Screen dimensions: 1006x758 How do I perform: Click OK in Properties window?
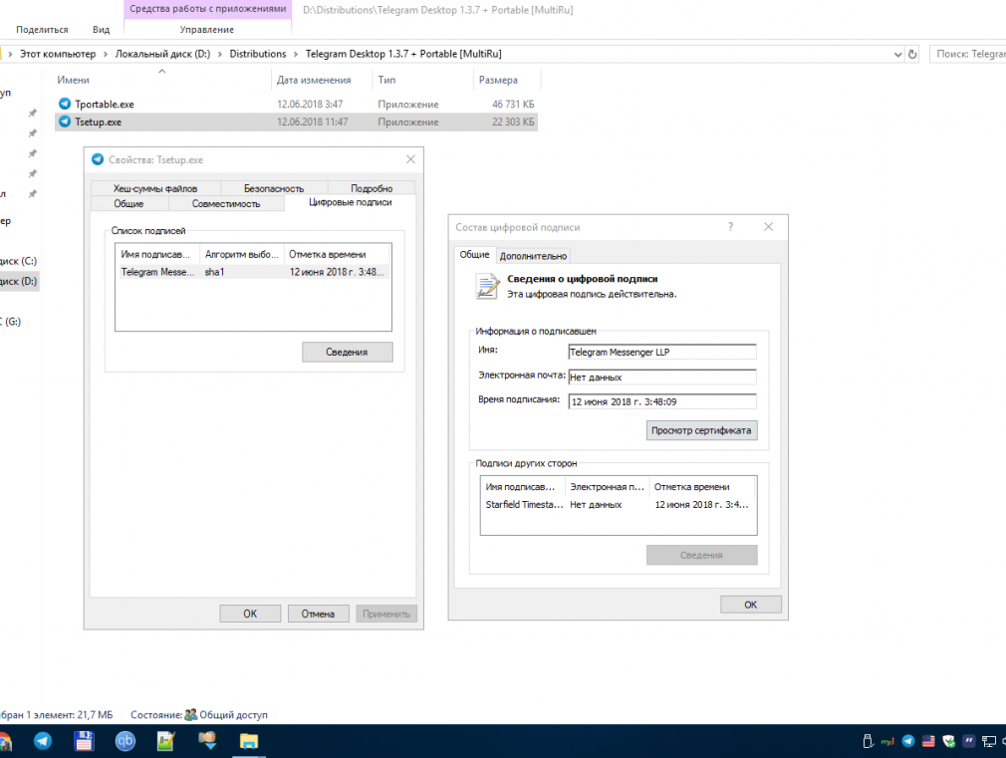tap(250, 614)
